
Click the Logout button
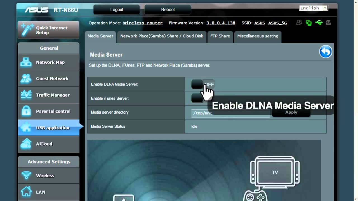click(117, 9)
